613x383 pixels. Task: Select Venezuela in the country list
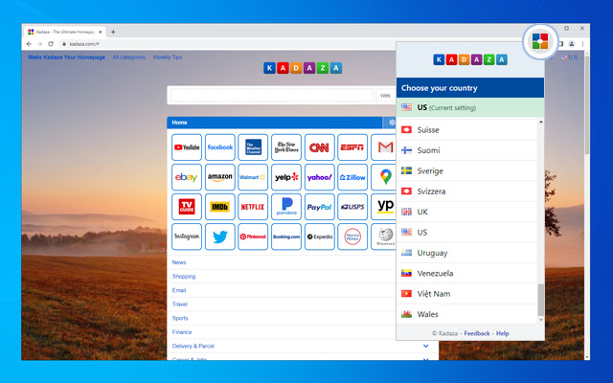(467, 273)
